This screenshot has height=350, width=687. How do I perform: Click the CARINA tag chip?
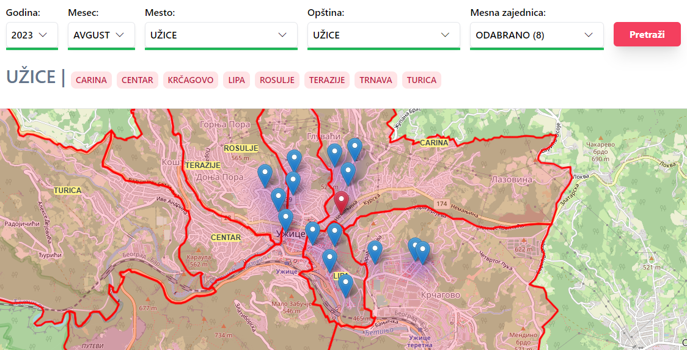(x=91, y=80)
